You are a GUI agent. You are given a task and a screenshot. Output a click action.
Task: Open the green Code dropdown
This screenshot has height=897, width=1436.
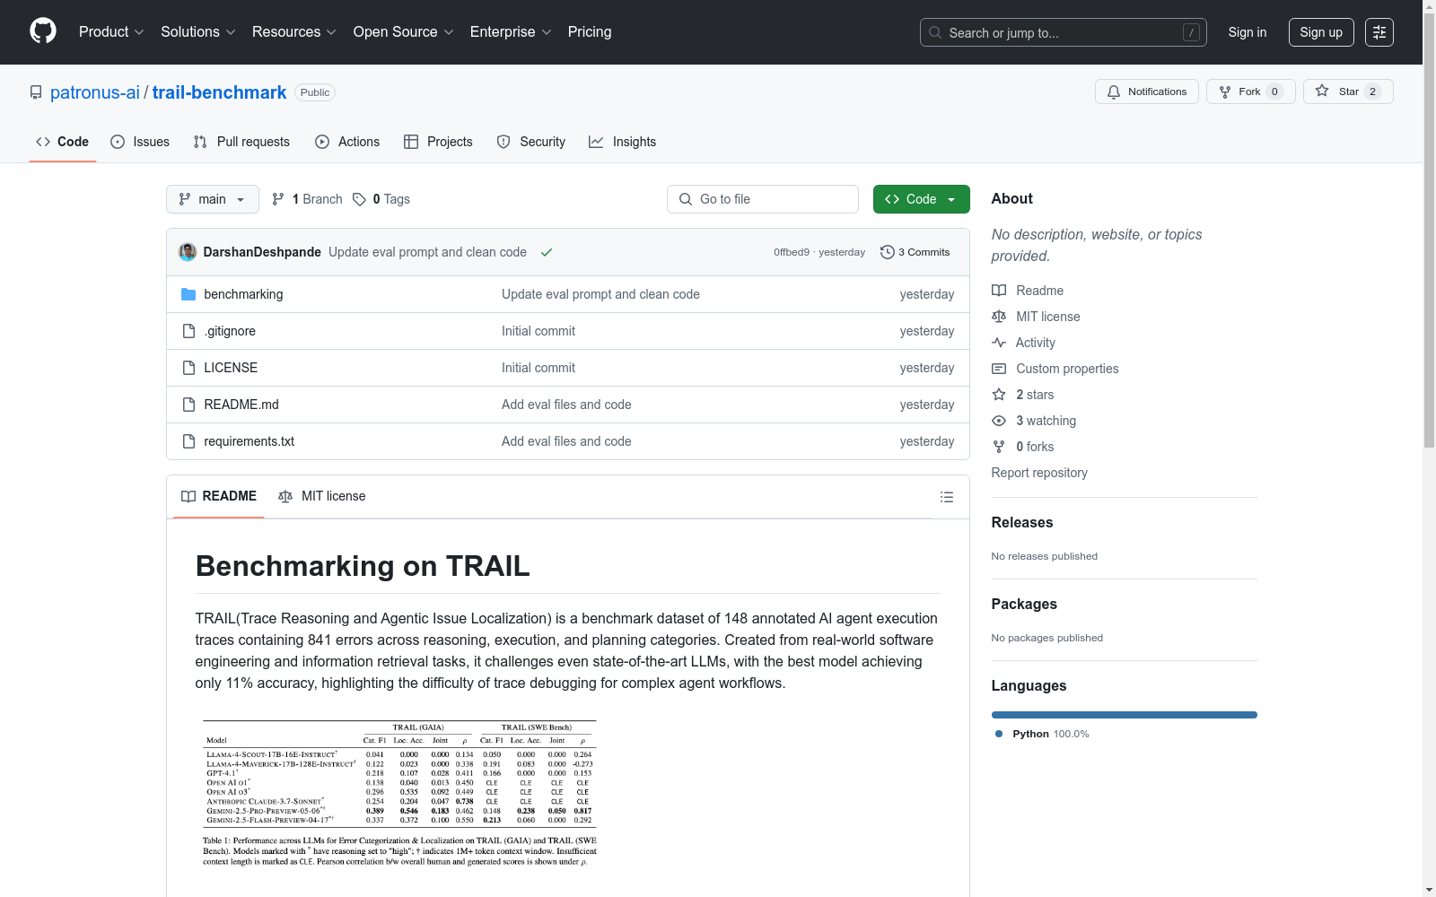pos(922,199)
